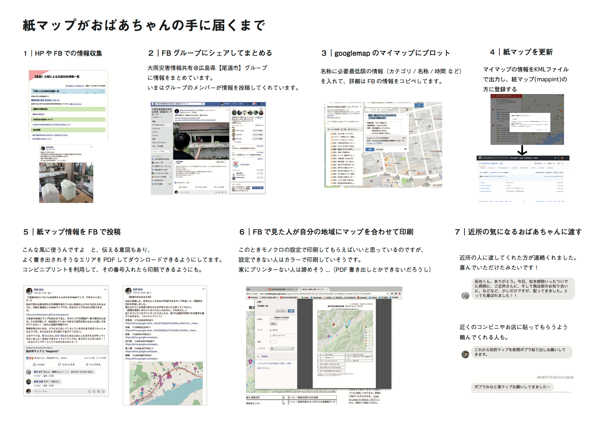Click the 部数 copies field in the print dialog

coord(272,342)
